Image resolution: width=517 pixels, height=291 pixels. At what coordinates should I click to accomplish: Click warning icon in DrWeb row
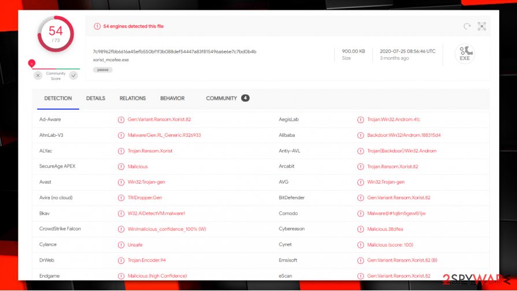click(x=121, y=260)
